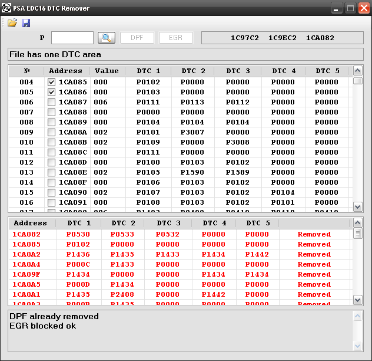The height and width of the screenshot is (361, 372).
Task: Check the box for address 1CA088
Action: point(51,112)
